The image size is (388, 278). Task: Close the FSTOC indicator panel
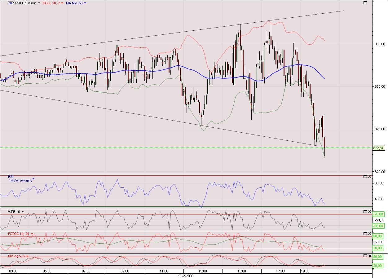pos(369,234)
